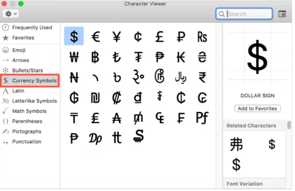This screenshot has width=295, height=191.
Task: Click the Search input field
Action: click(x=244, y=14)
